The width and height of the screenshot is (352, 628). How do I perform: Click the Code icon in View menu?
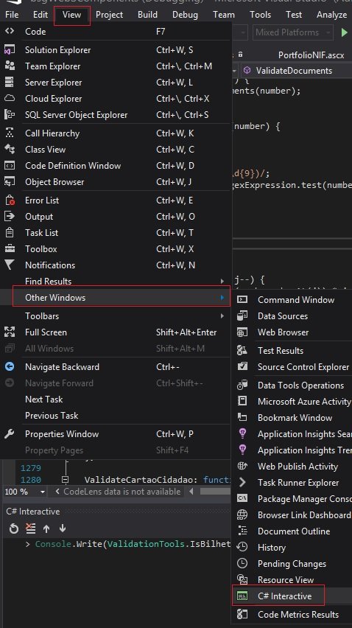click(10, 31)
